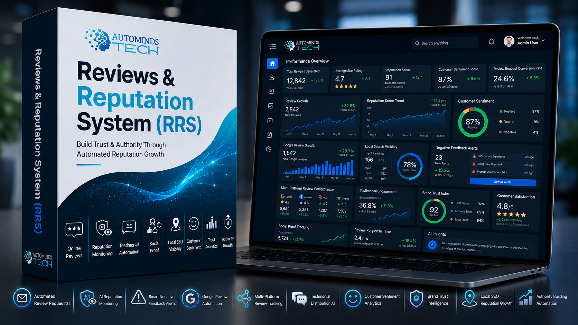Click the Local SEO Reputation Growth pin icon
The image size is (578, 325).
469,298
